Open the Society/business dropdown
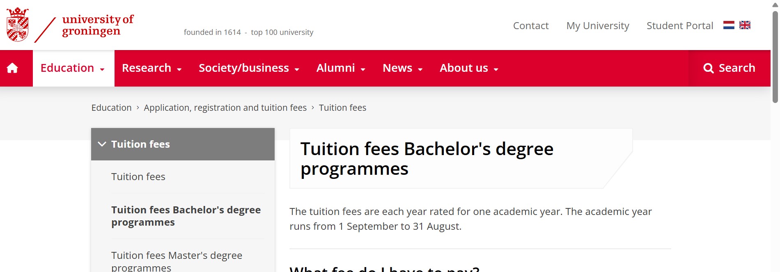This screenshot has width=780, height=272. pos(249,68)
